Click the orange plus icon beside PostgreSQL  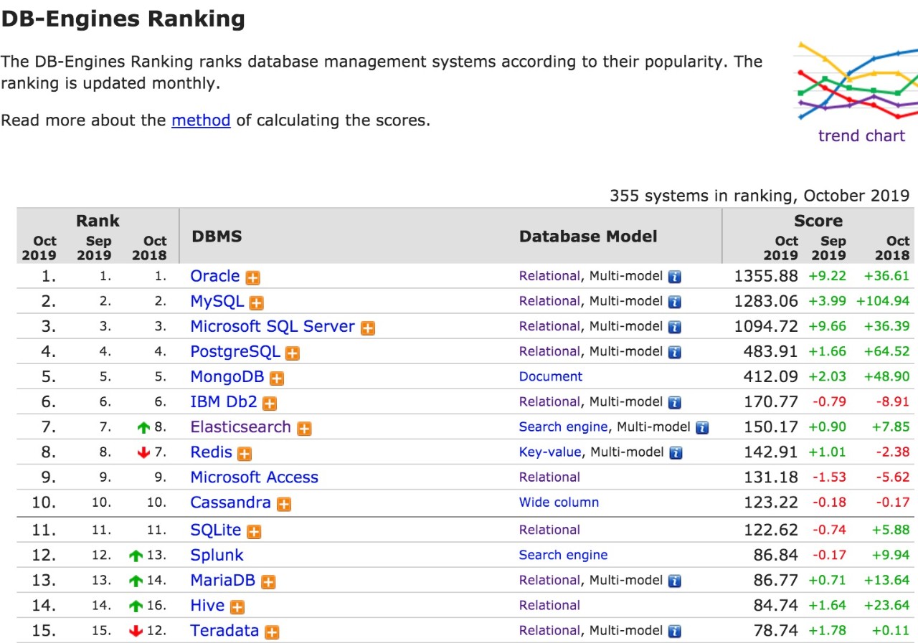[x=293, y=353]
